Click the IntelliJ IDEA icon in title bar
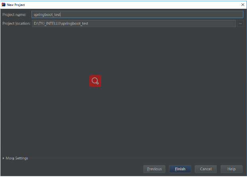Screen dimensions: 247x177 (x=4, y=5)
